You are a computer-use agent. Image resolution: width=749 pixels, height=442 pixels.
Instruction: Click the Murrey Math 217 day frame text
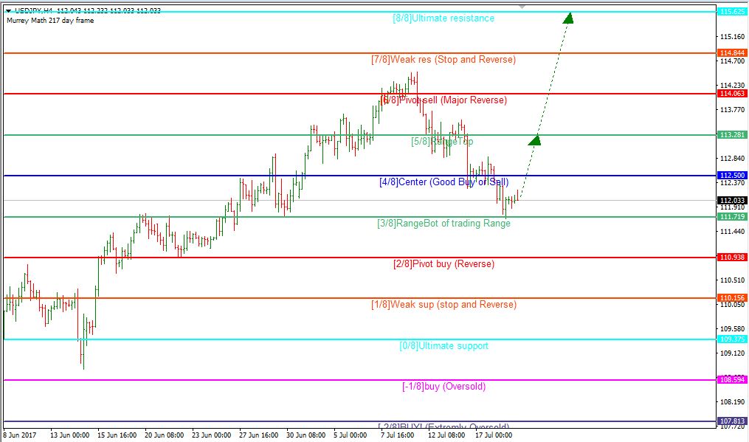click(50, 21)
